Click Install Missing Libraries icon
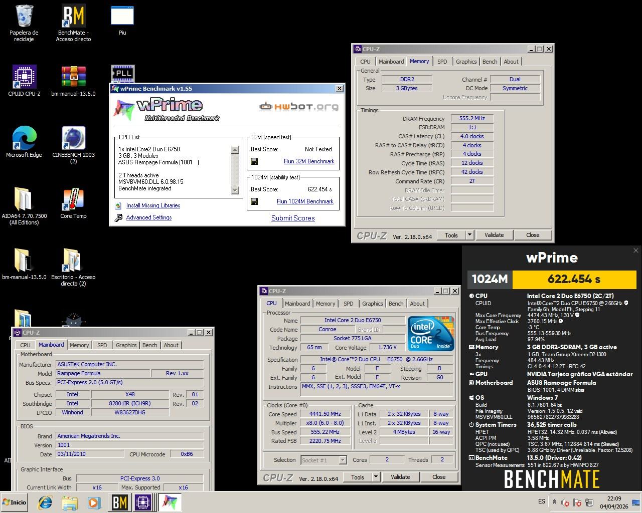The height and width of the screenshot is (513, 642). tap(118, 205)
